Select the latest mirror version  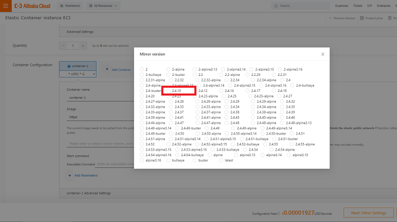pos(221,160)
